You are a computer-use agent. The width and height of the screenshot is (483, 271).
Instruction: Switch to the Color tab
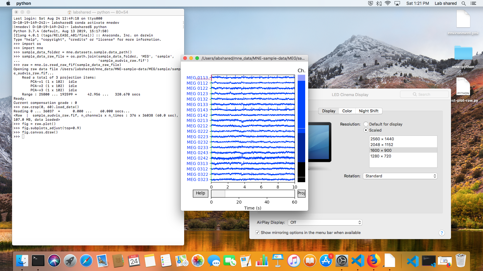[347, 111]
